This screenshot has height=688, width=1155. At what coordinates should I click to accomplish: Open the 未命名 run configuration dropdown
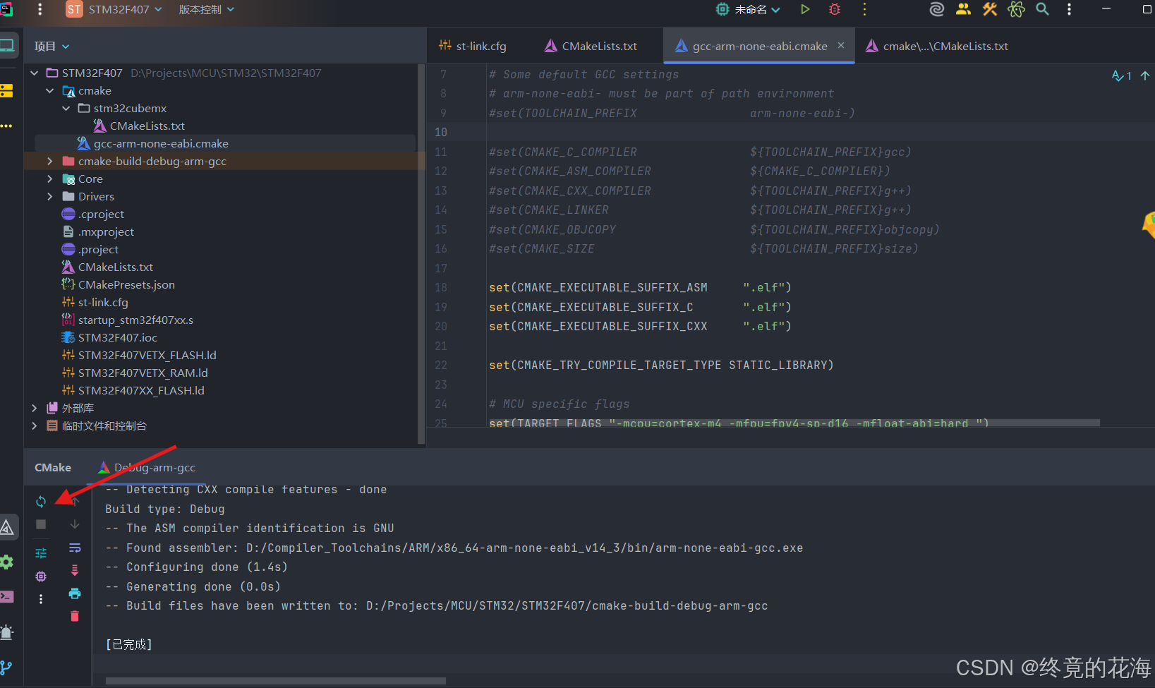click(x=748, y=9)
